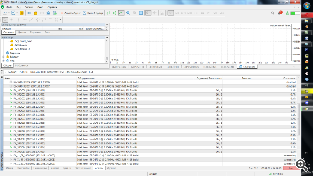Viewport: 313px width, 176px height.
Task: Switch to the Журнал tab
Action: point(111,168)
